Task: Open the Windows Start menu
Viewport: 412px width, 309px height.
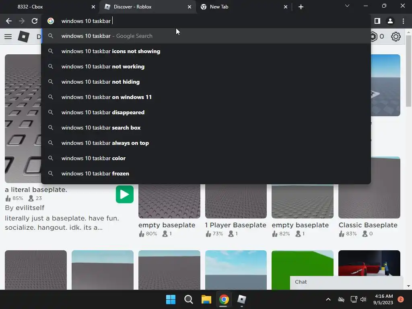Action: point(171,299)
